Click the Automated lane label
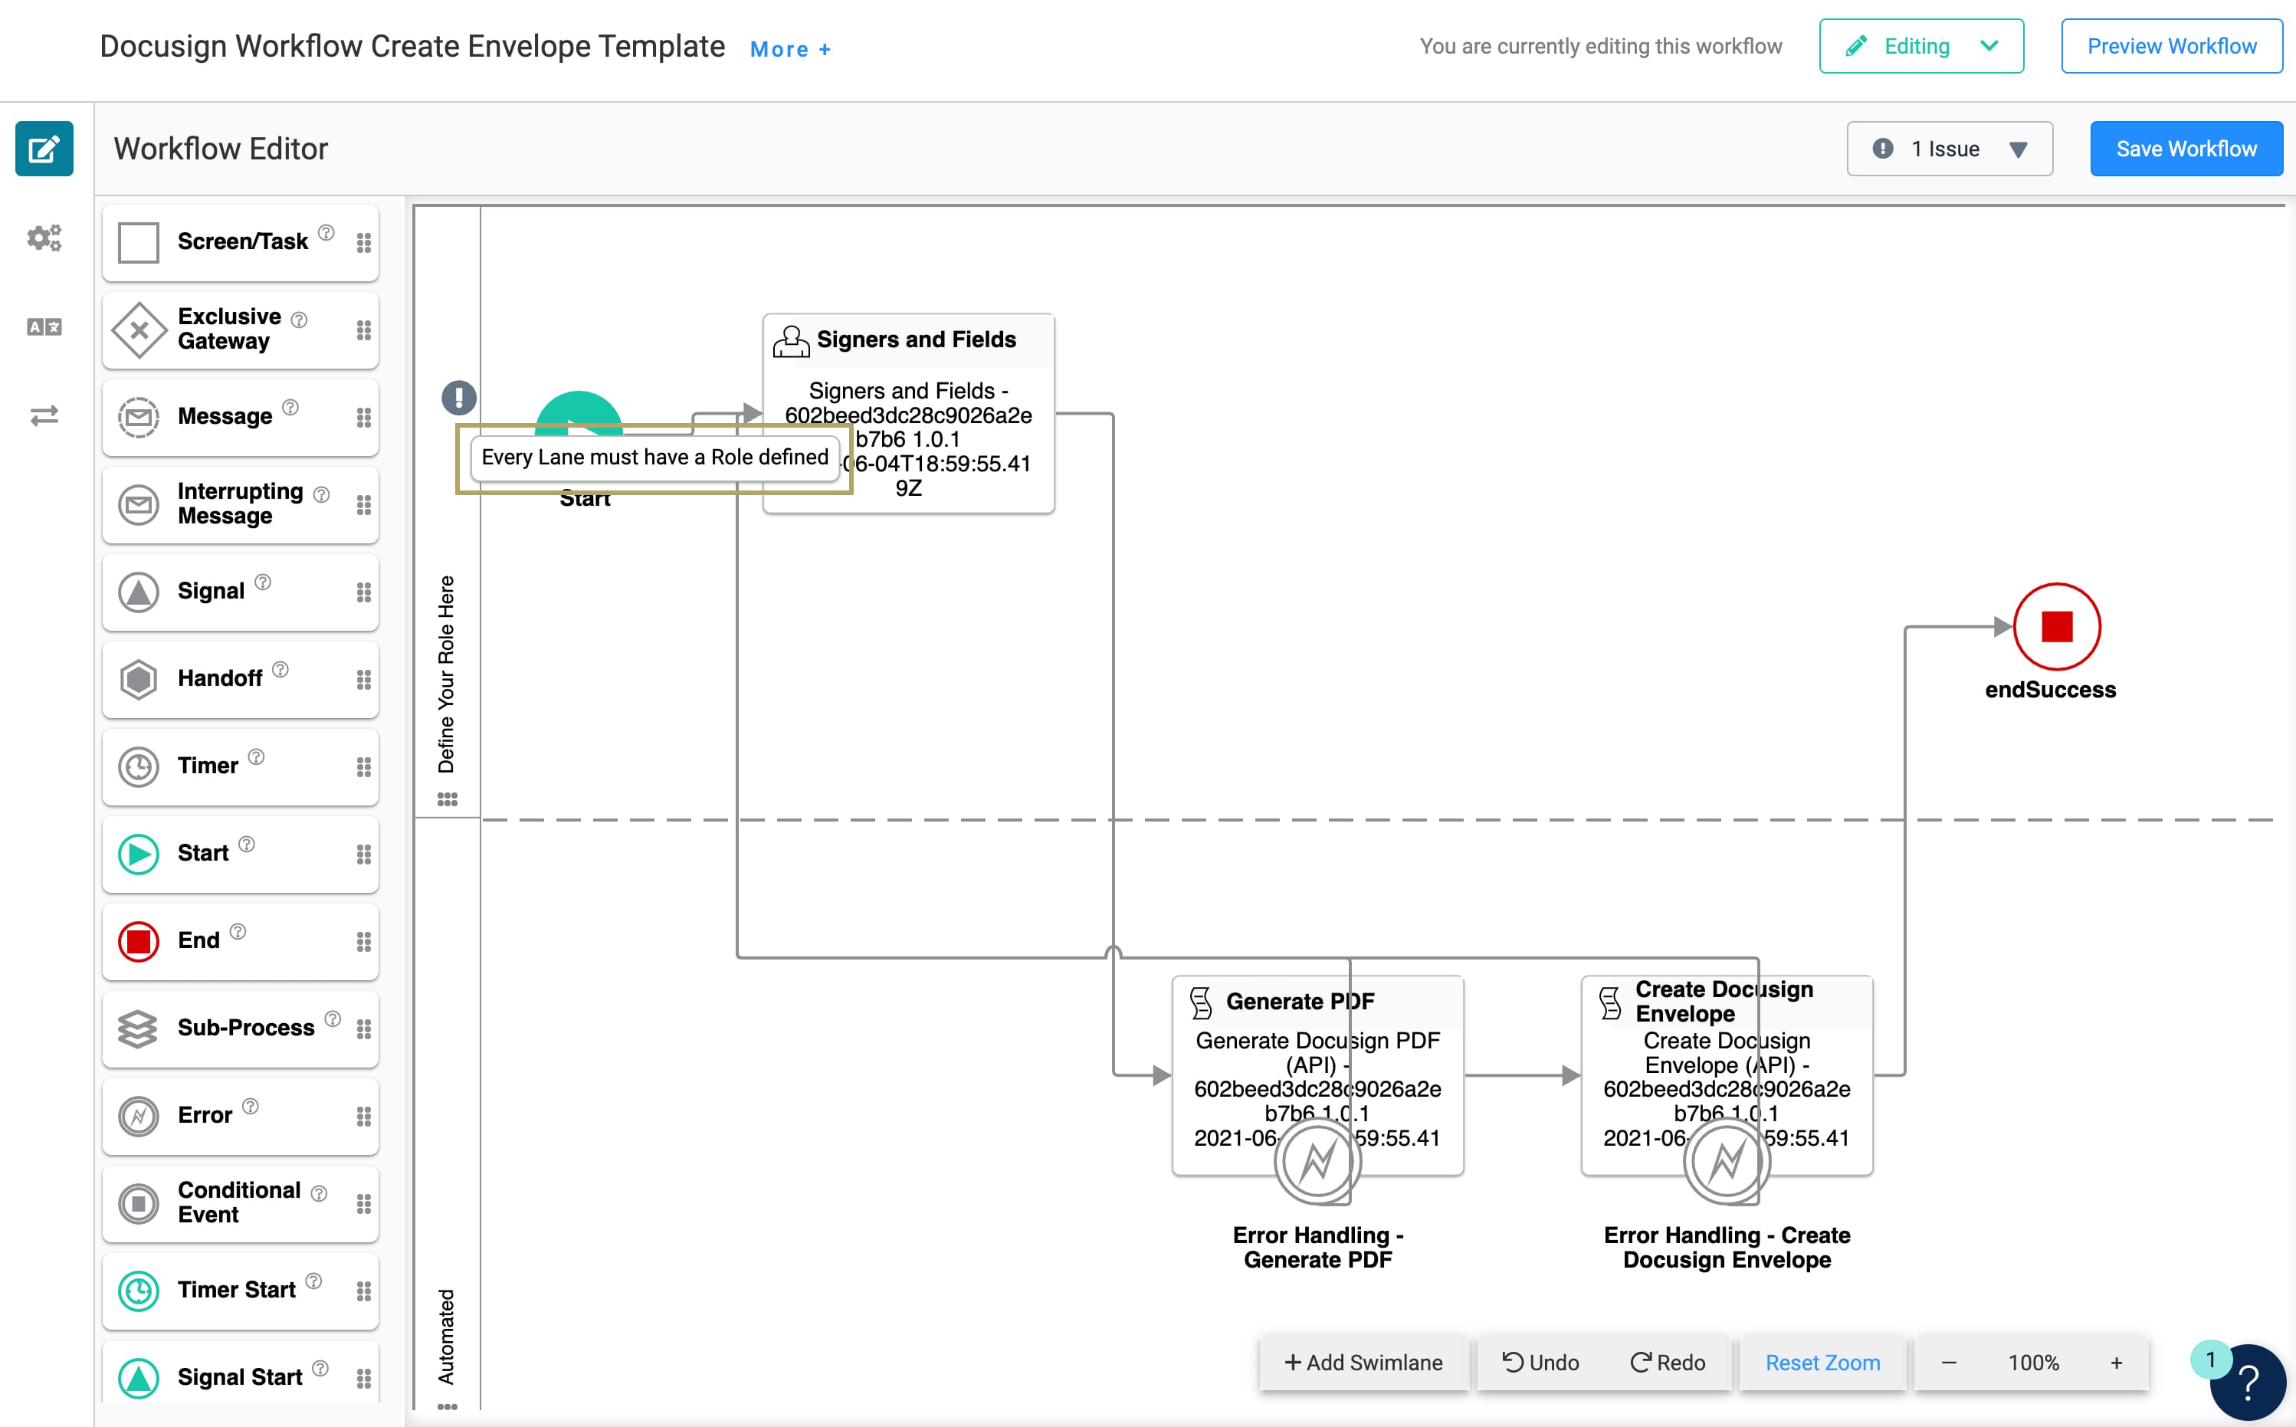 click(x=446, y=1337)
